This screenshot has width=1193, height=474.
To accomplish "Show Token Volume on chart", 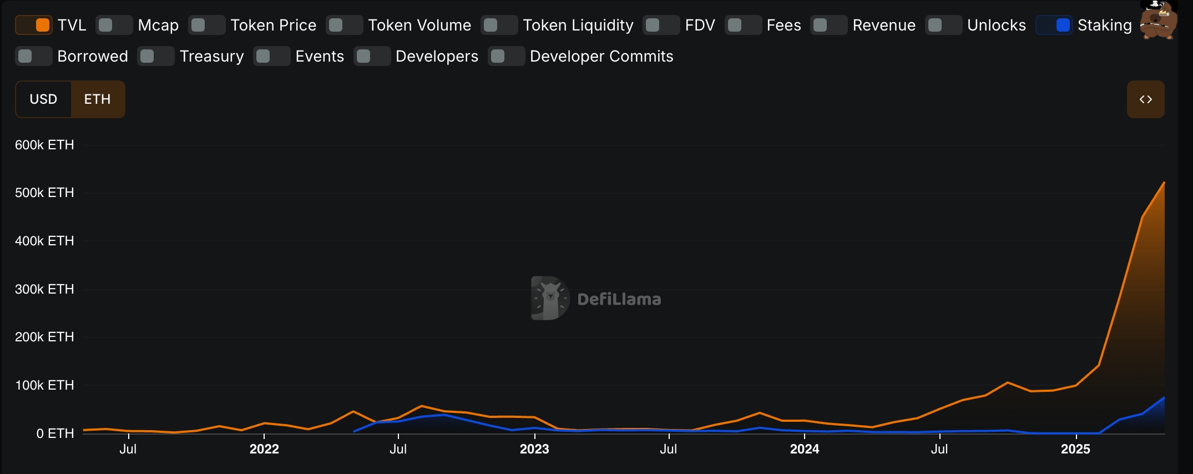I will pyautogui.click(x=344, y=26).
